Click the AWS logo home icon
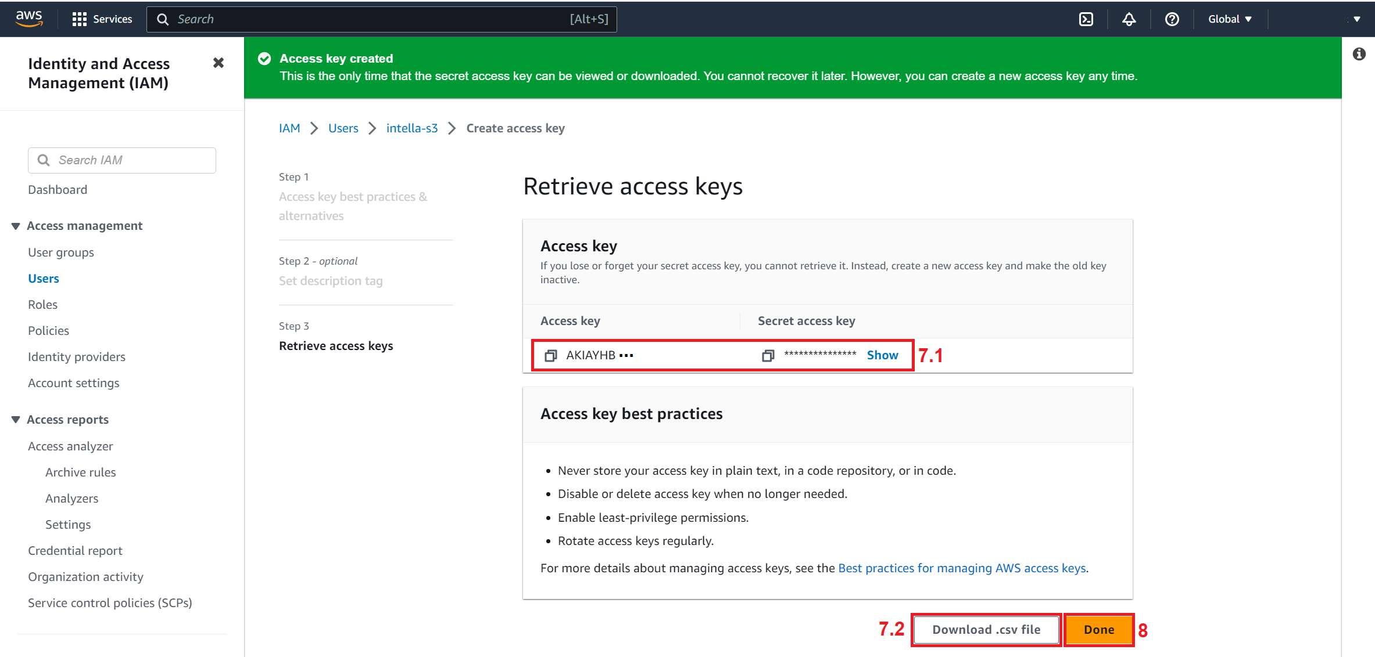The width and height of the screenshot is (1375, 657). click(29, 19)
